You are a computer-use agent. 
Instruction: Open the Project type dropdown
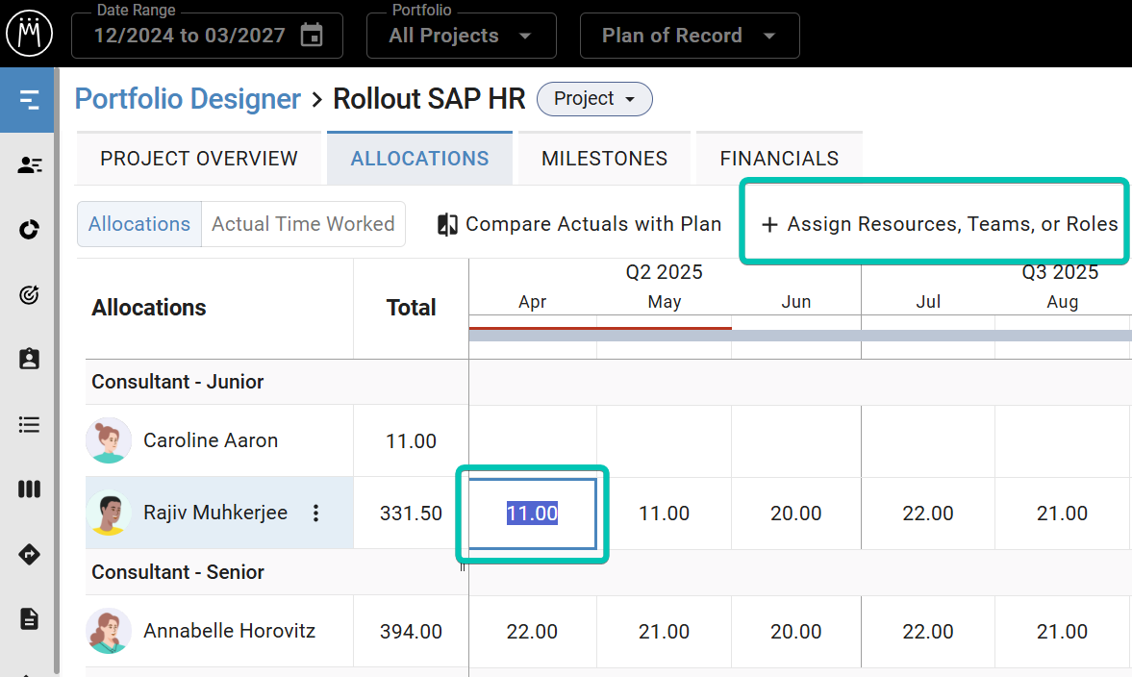[x=594, y=99]
